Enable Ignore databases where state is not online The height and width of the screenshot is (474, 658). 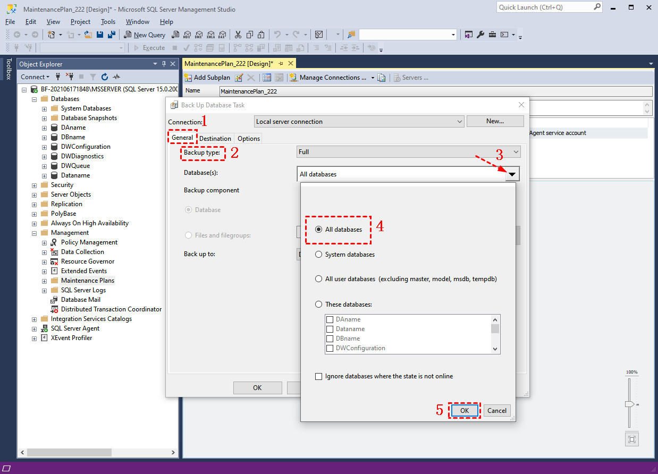pyautogui.click(x=319, y=376)
